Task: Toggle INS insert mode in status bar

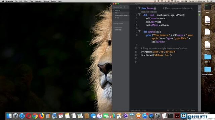Action: click(x=168, y=110)
